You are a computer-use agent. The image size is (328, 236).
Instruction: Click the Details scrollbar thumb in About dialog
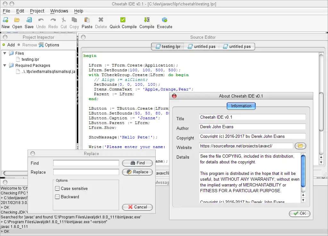click(303, 171)
